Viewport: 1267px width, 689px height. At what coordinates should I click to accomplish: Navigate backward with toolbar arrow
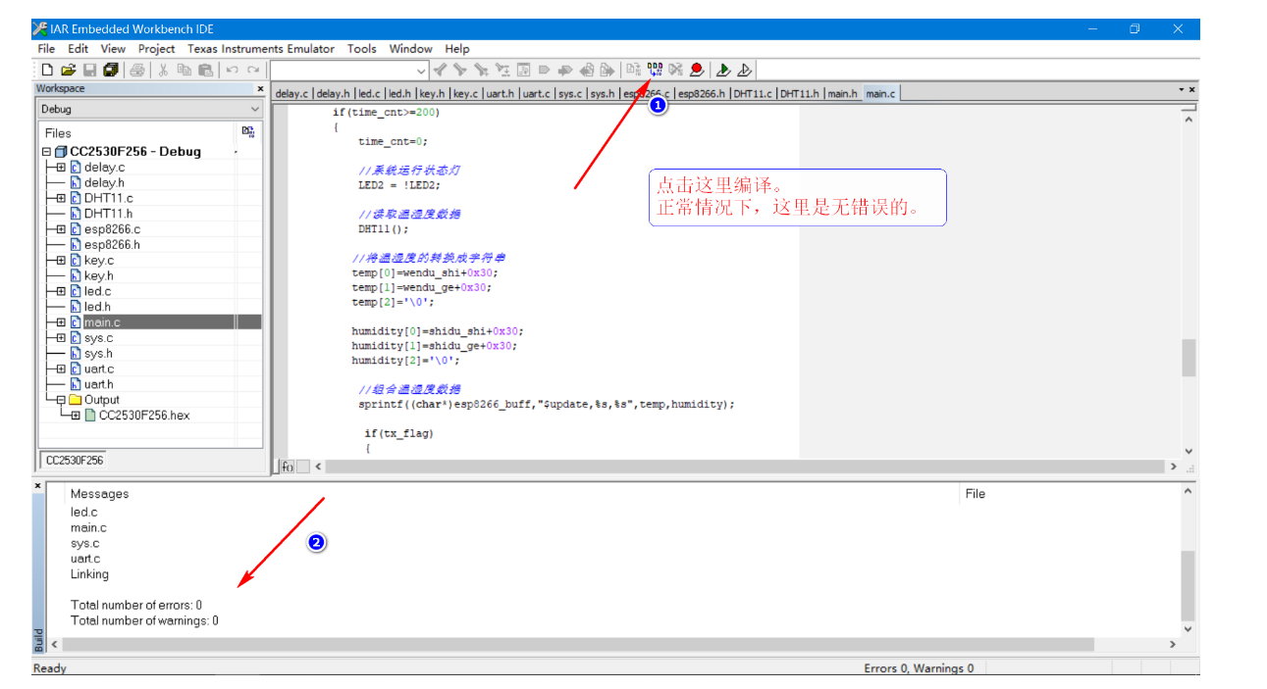pos(587,70)
